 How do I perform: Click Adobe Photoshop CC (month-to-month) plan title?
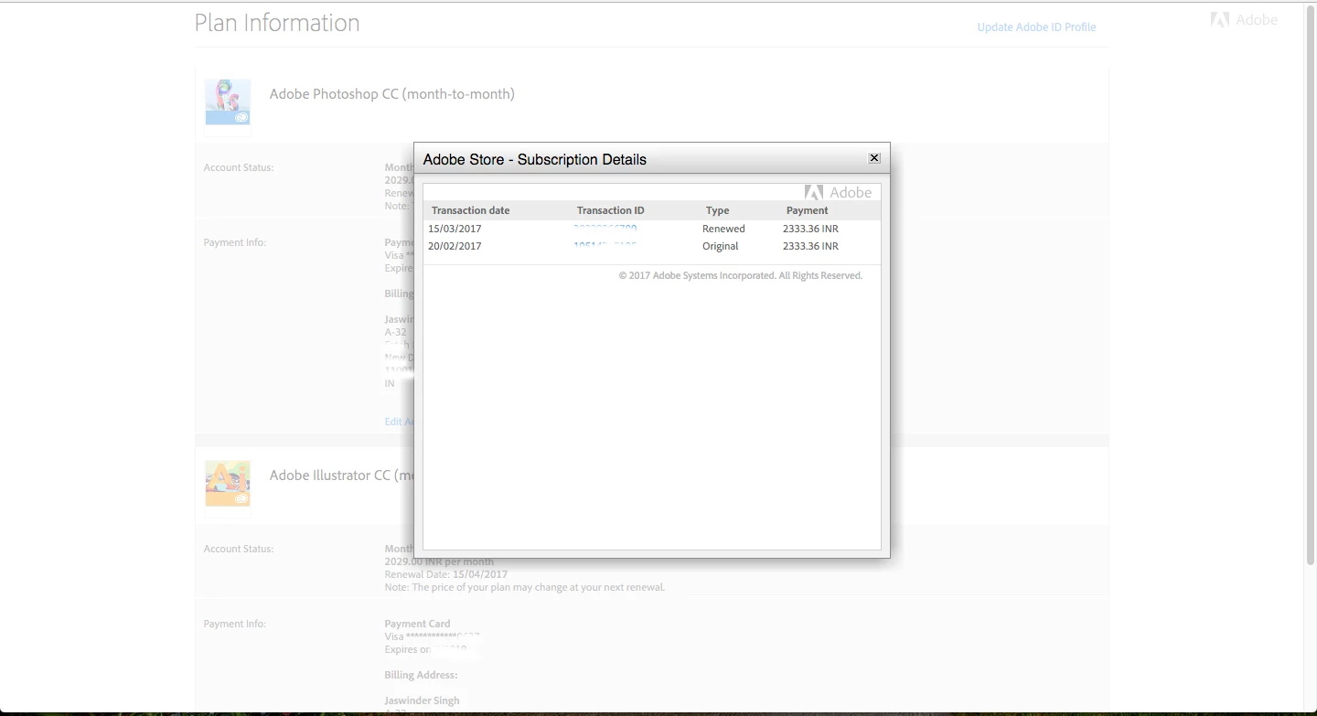(x=391, y=94)
